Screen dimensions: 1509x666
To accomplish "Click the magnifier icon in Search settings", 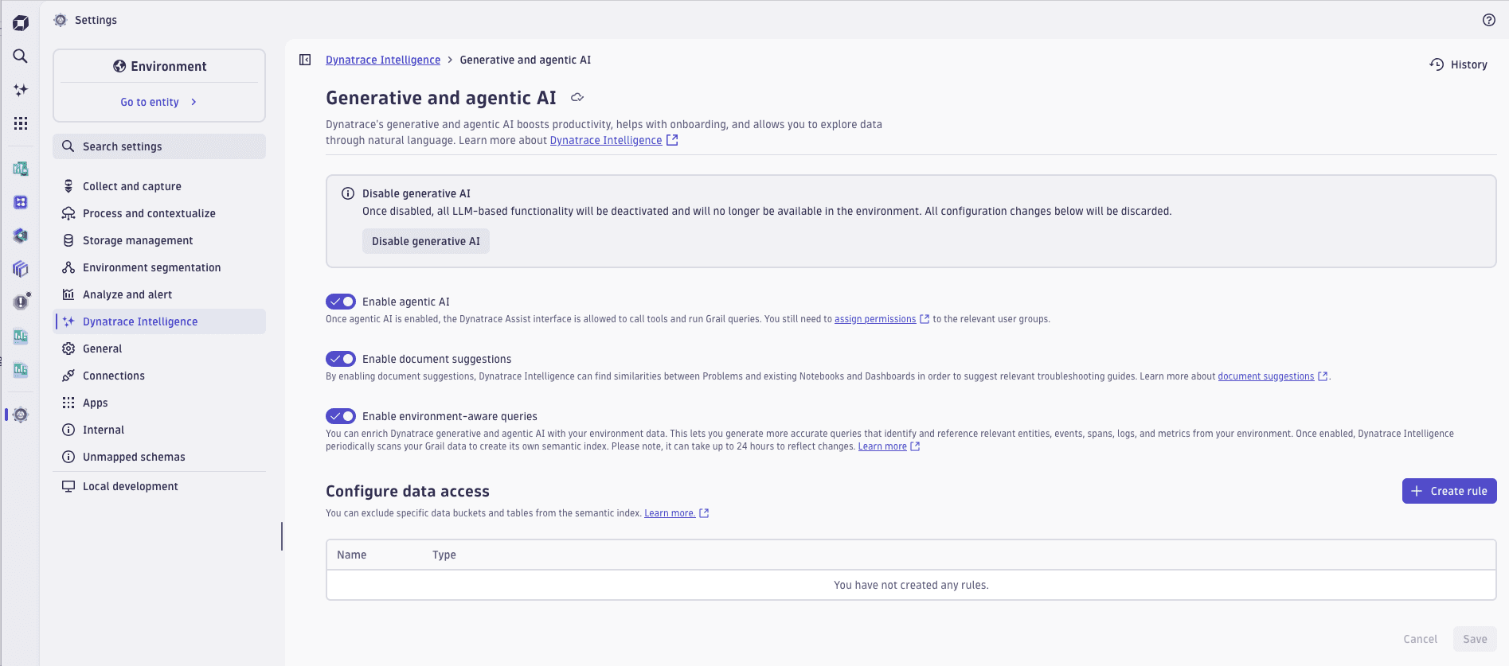I will click(x=68, y=146).
